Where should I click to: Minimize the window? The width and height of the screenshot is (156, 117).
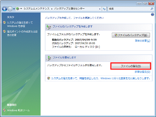(139, 4)
